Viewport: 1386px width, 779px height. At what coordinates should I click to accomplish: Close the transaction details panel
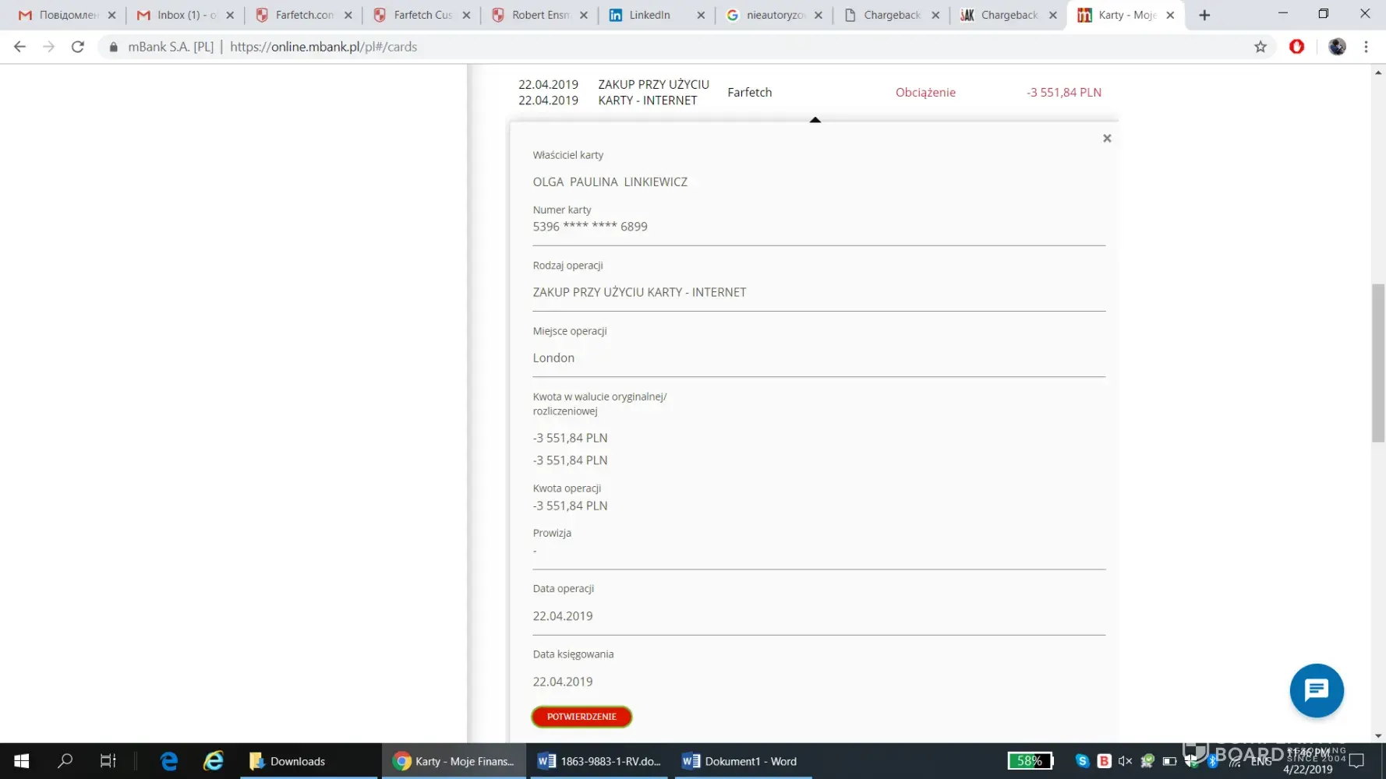pyautogui.click(x=1107, y=138)
